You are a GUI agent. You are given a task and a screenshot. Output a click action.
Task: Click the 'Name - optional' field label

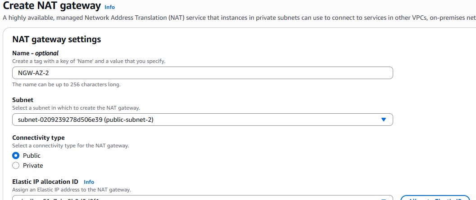pos(35,53)
